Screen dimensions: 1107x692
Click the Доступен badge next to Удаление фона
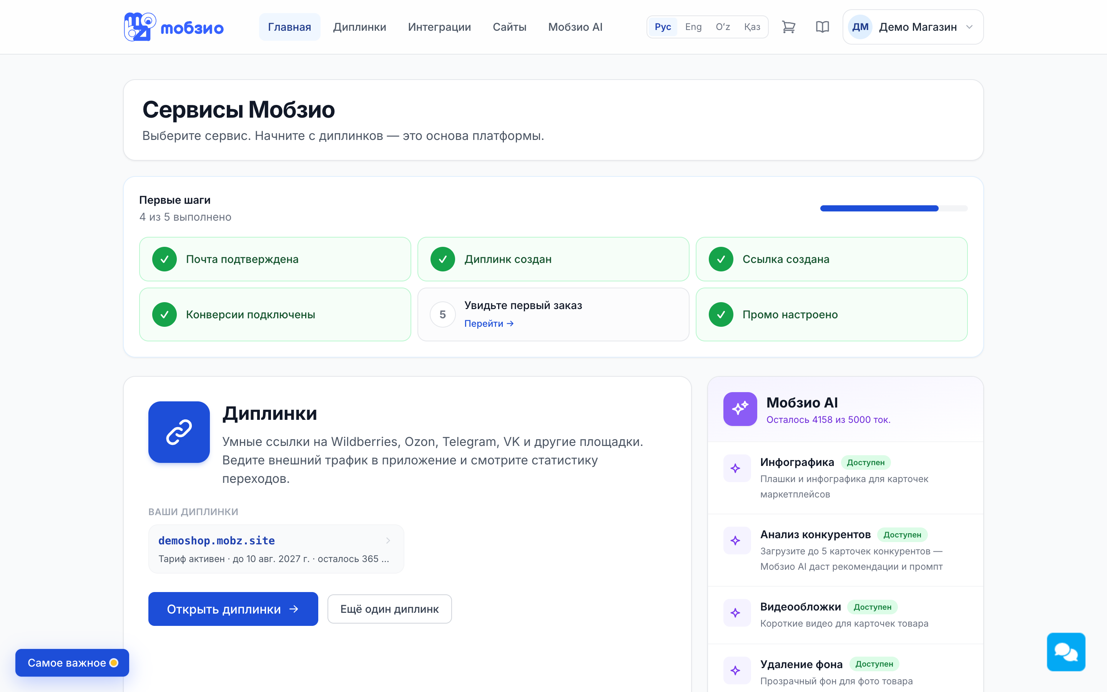[874, 664]
